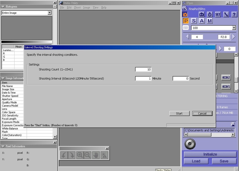Click the exposure compensation field showing 0
Image resolution: width=239 pixels, height=171 pixels.
coord(229,49)
